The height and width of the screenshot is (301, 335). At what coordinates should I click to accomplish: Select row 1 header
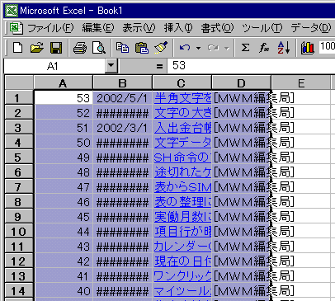tap(19, 98)
